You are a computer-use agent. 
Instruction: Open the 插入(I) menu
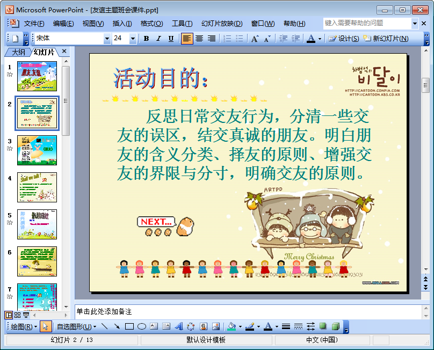pyautogui.click(x=122, y=24)
